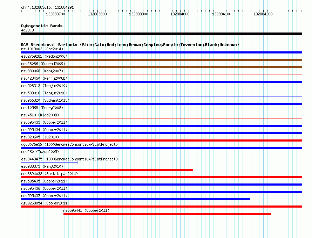312x238 pixels.
Task: Open the nsv10568 (Perry2008) label
Action: point(42,108)
